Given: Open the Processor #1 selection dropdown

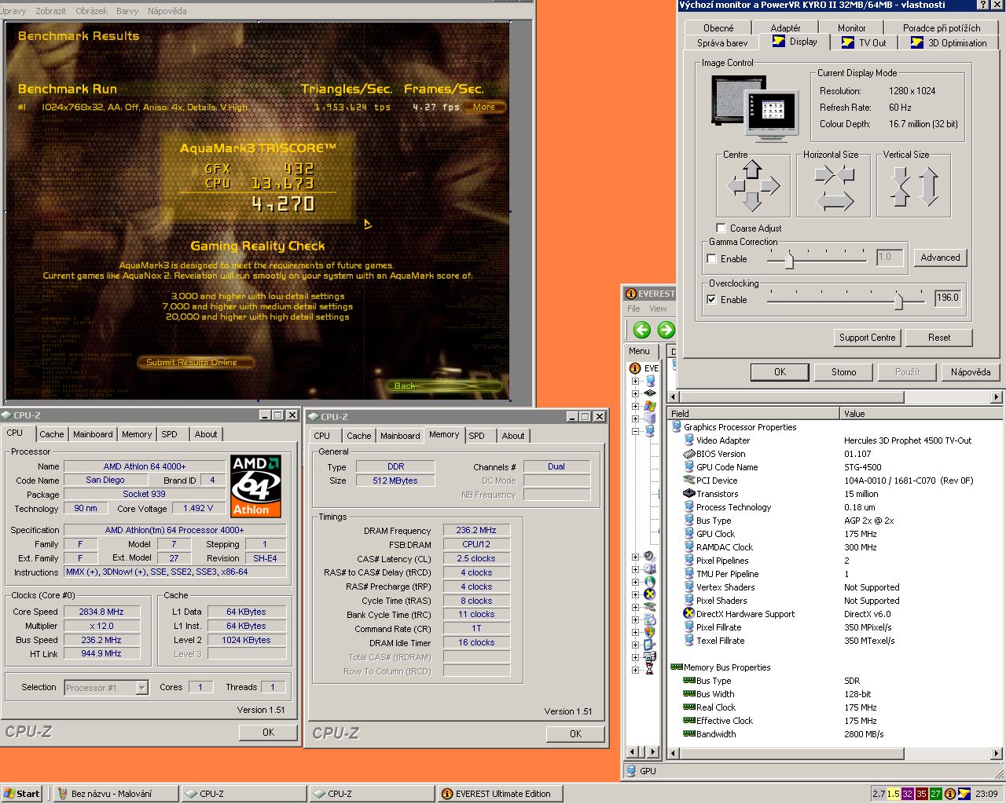Looking at the screenshot, I should tap(141, 688).
